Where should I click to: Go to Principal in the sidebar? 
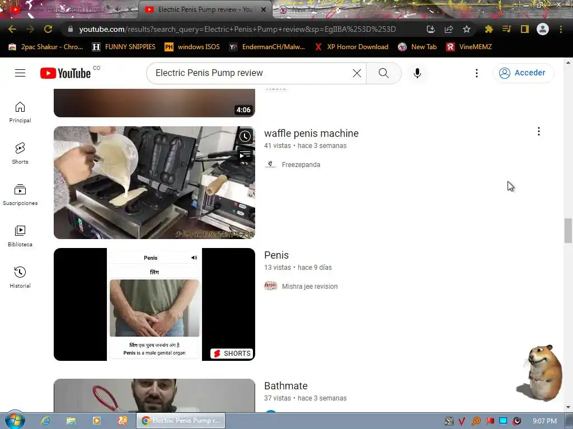20,112
